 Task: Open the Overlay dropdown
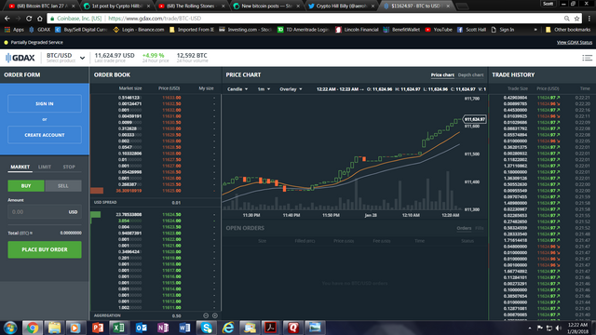click(291, 89)
